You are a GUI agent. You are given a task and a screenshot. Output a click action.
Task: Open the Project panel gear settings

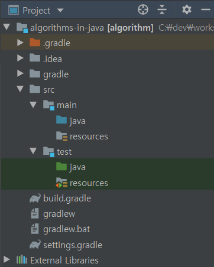(x=186, y=9)
